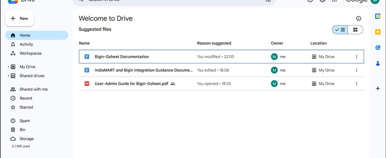Click "You opened • 18:25" text

pos(214,84)
